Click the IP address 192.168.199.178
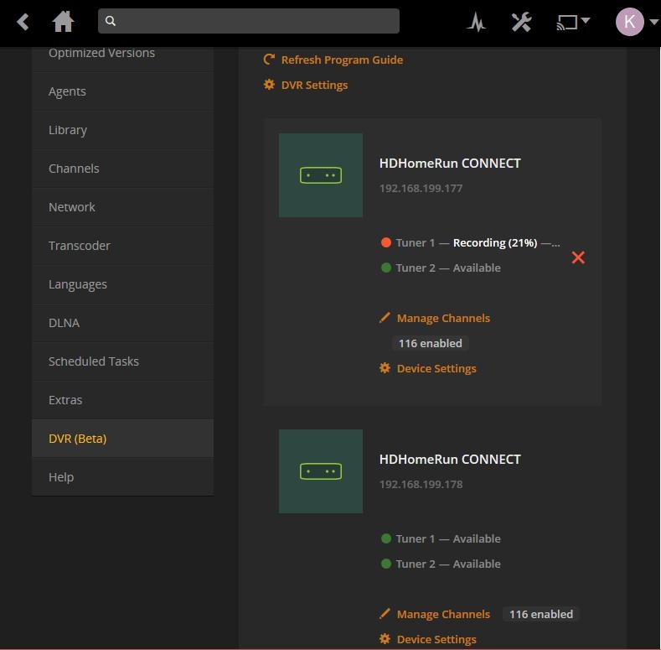The width and height of the screenshot is (661, 650). tap(421, 484)
